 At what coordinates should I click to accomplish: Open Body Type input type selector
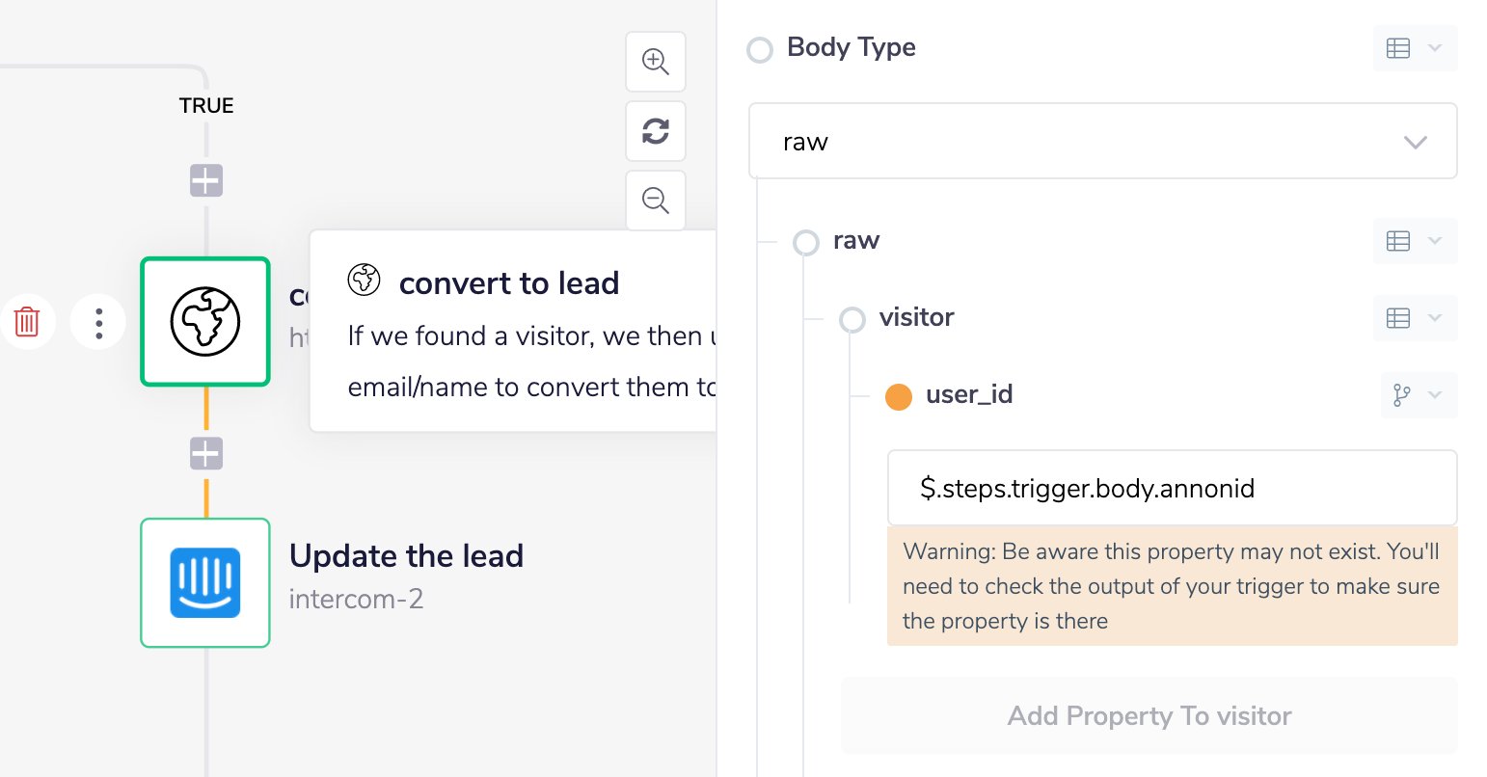tap(1415, 48)
